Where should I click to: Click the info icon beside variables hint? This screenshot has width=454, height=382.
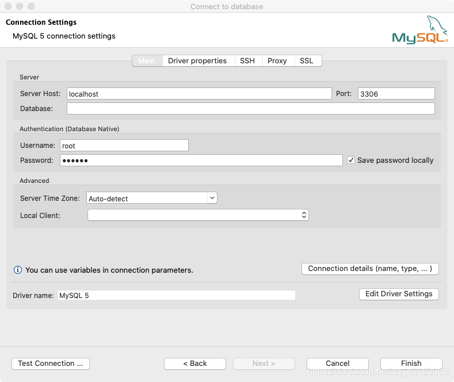tap(18, 270)
